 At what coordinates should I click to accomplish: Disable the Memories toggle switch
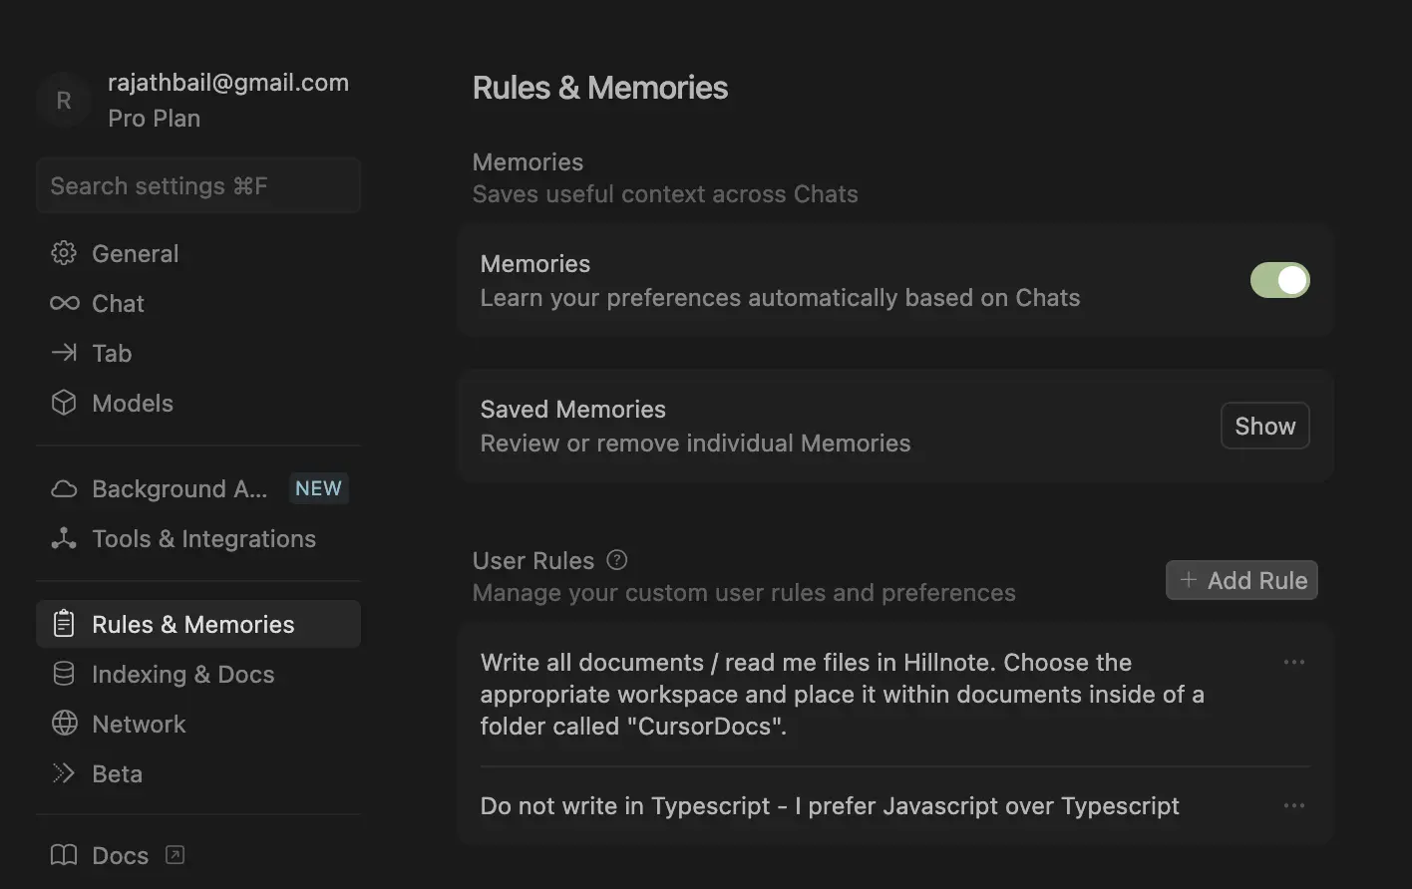click(1279, 280)
